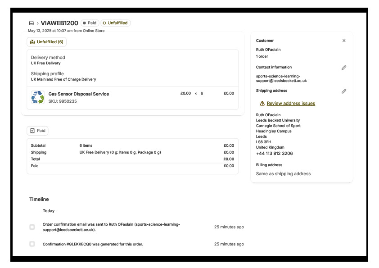The image size is (379, 268).
Task: Click the Unfulfilled (6) section badge
Action: [x=46, y=42]
